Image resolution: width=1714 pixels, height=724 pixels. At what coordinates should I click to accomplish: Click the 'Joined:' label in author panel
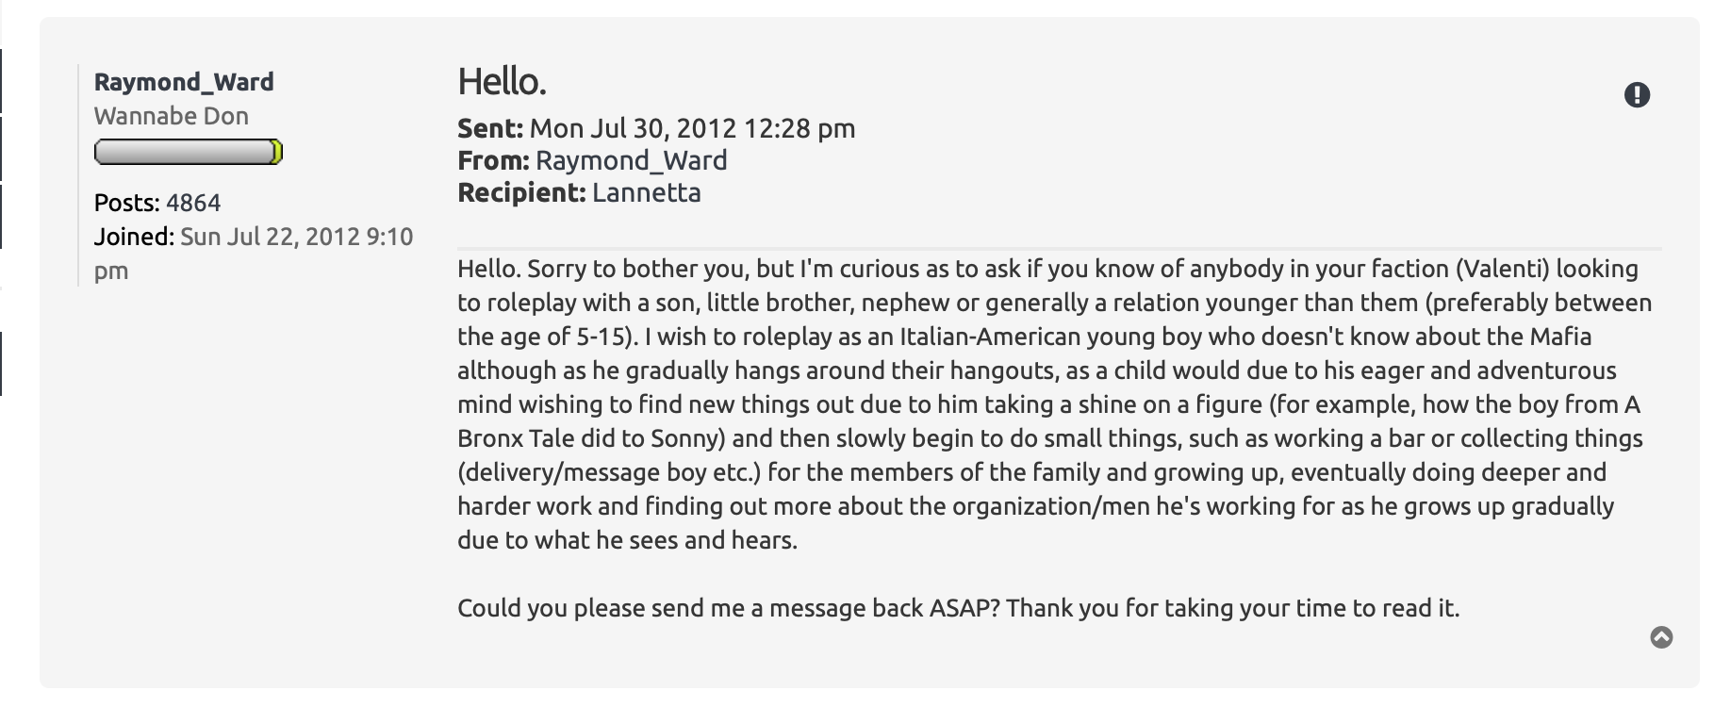point(134,237)
